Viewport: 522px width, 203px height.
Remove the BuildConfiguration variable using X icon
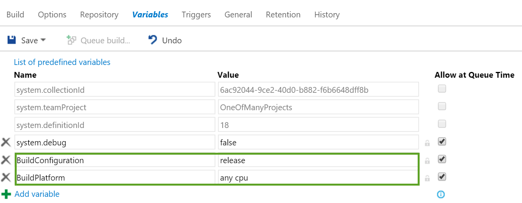(6, 160)
